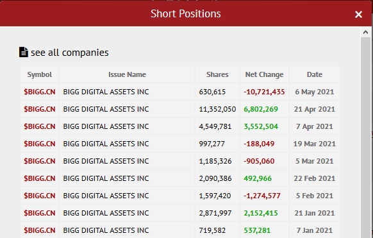Viewport: 373px width, 238px height.
Task: Open $BIGG.CN link in 6 May 2021 row
Action: point(40,92)
